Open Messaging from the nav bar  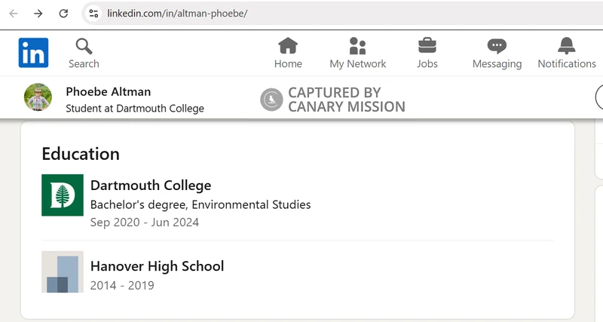click(x=497, y=47)
